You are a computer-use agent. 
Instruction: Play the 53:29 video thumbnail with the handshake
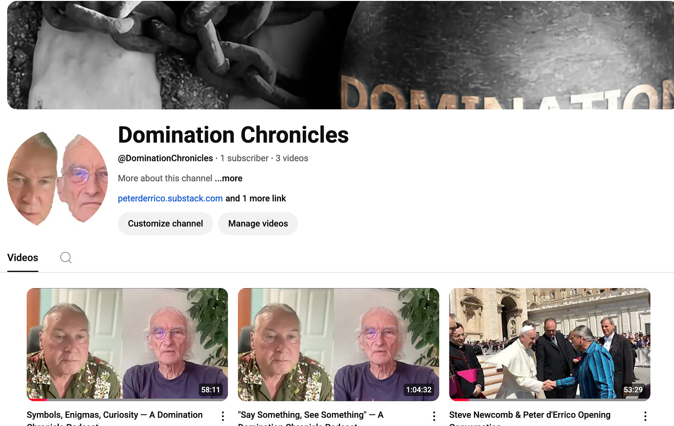[549, 344]
